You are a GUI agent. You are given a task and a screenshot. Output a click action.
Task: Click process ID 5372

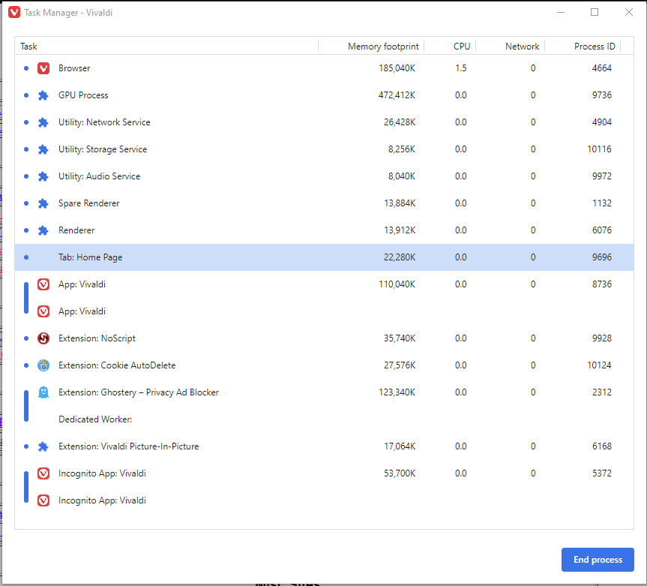(601, 473)
